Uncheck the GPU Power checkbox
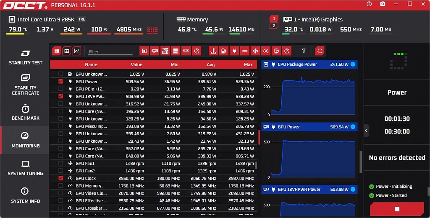The height and width of the screenshot is (218, 430). [60, 82]
